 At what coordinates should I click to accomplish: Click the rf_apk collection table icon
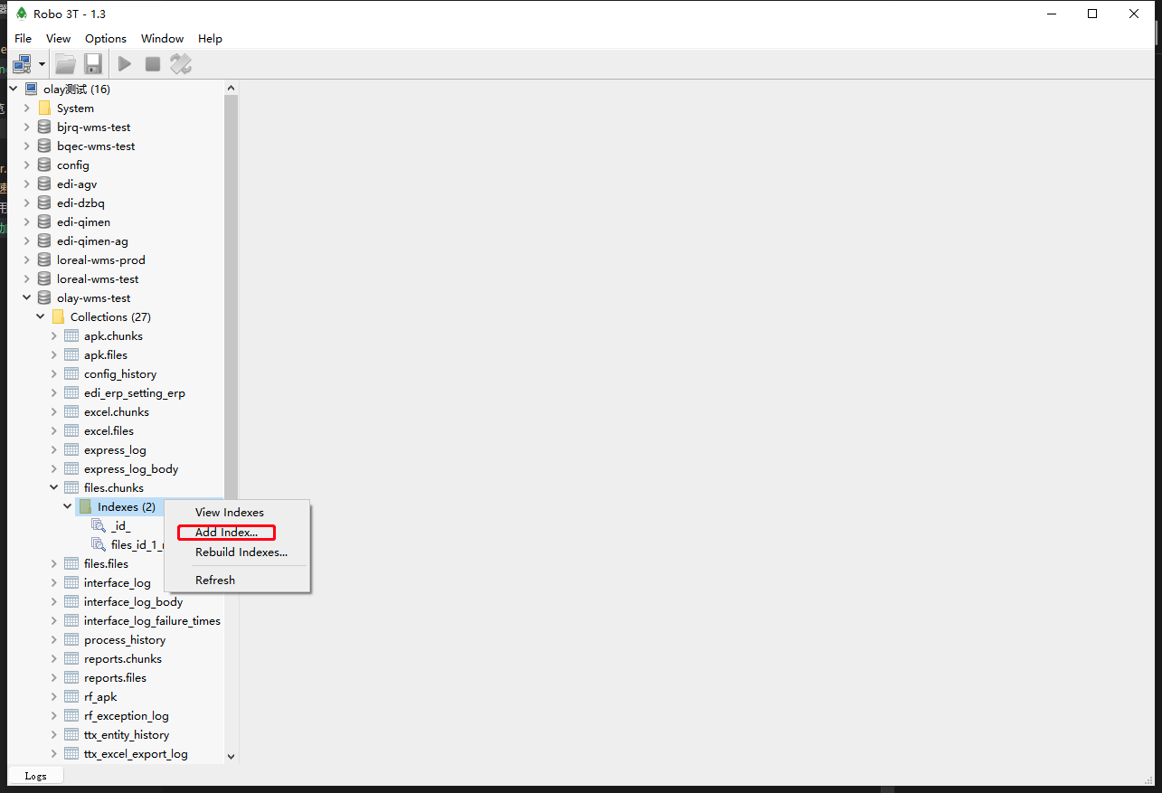click(x=71, y=697)
